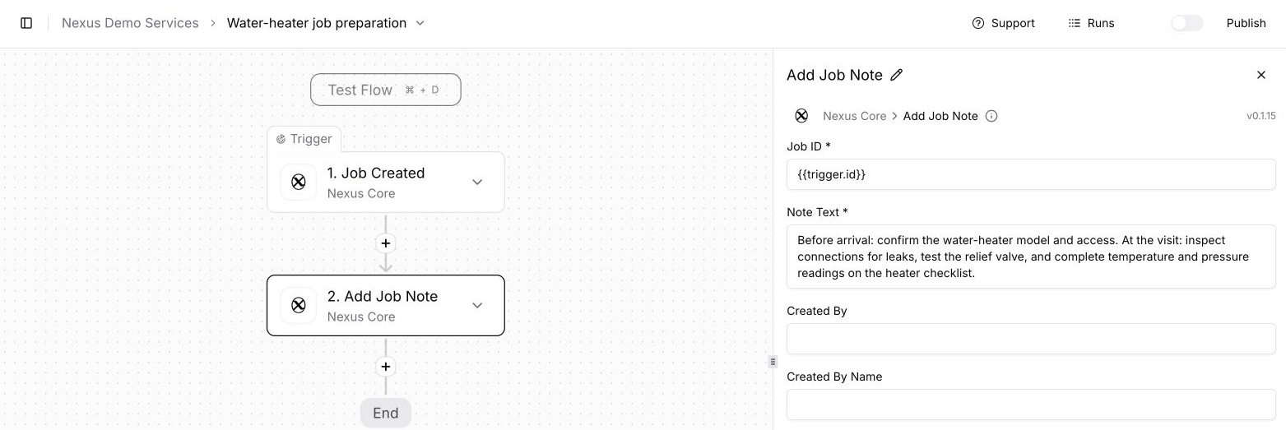
Task: Close the Add Job Note panel
Action: (x=1261, y=75)
